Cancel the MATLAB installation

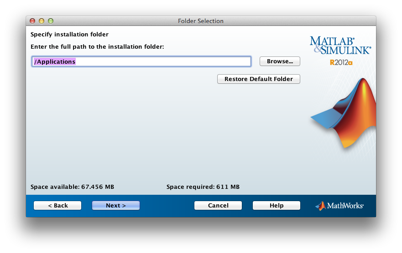(218, 206)
